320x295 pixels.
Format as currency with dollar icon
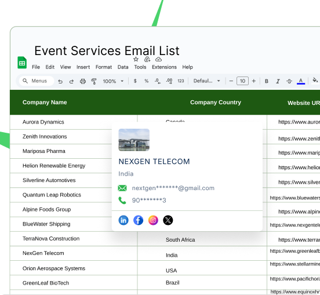pyautogui.click(x=135, y=81)
